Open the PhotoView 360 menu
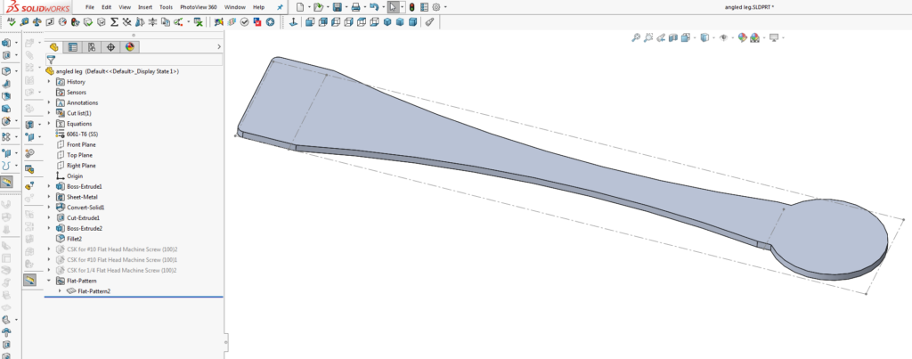The height and width of the screenshot is (359, 912). tap(199, 7)
